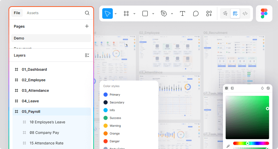Activate the Pen tool
278x149 pixels.
[x=164, y=13]
